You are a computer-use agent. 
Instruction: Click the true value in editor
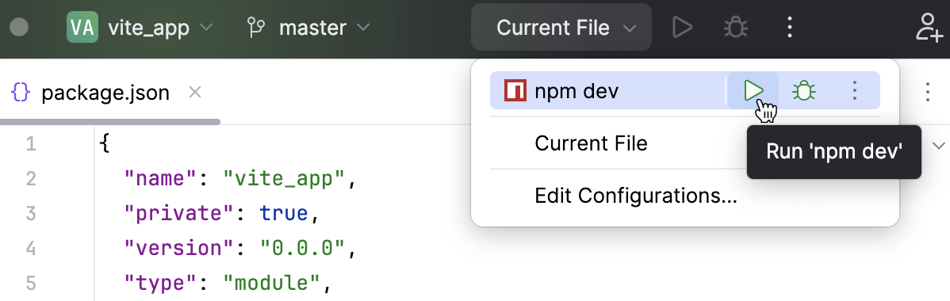point(285,213)
